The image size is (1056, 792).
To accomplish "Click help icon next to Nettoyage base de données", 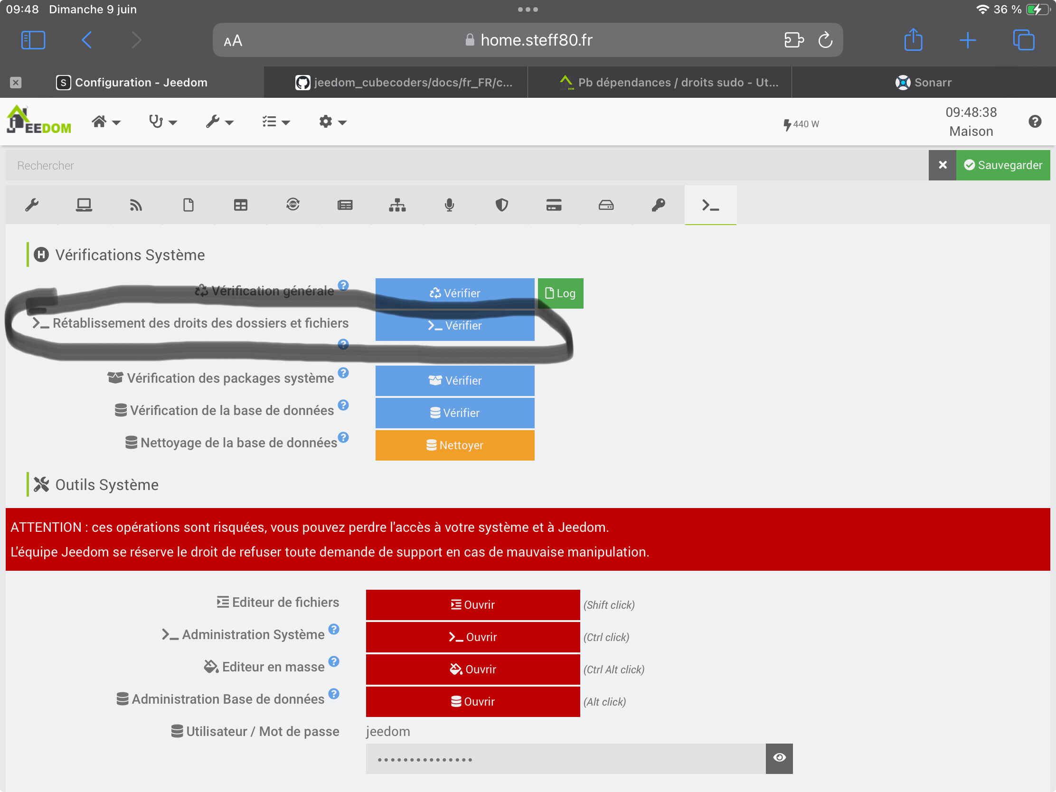I will click(343, 437).
